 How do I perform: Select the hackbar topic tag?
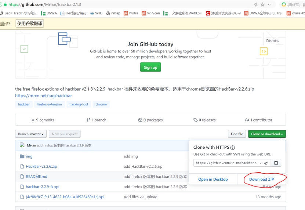pyautogui.click(x=24, y=104)
